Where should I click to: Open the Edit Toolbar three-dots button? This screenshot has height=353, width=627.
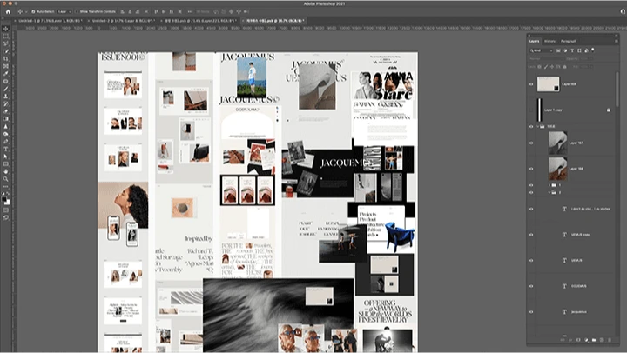coord(5,186)
